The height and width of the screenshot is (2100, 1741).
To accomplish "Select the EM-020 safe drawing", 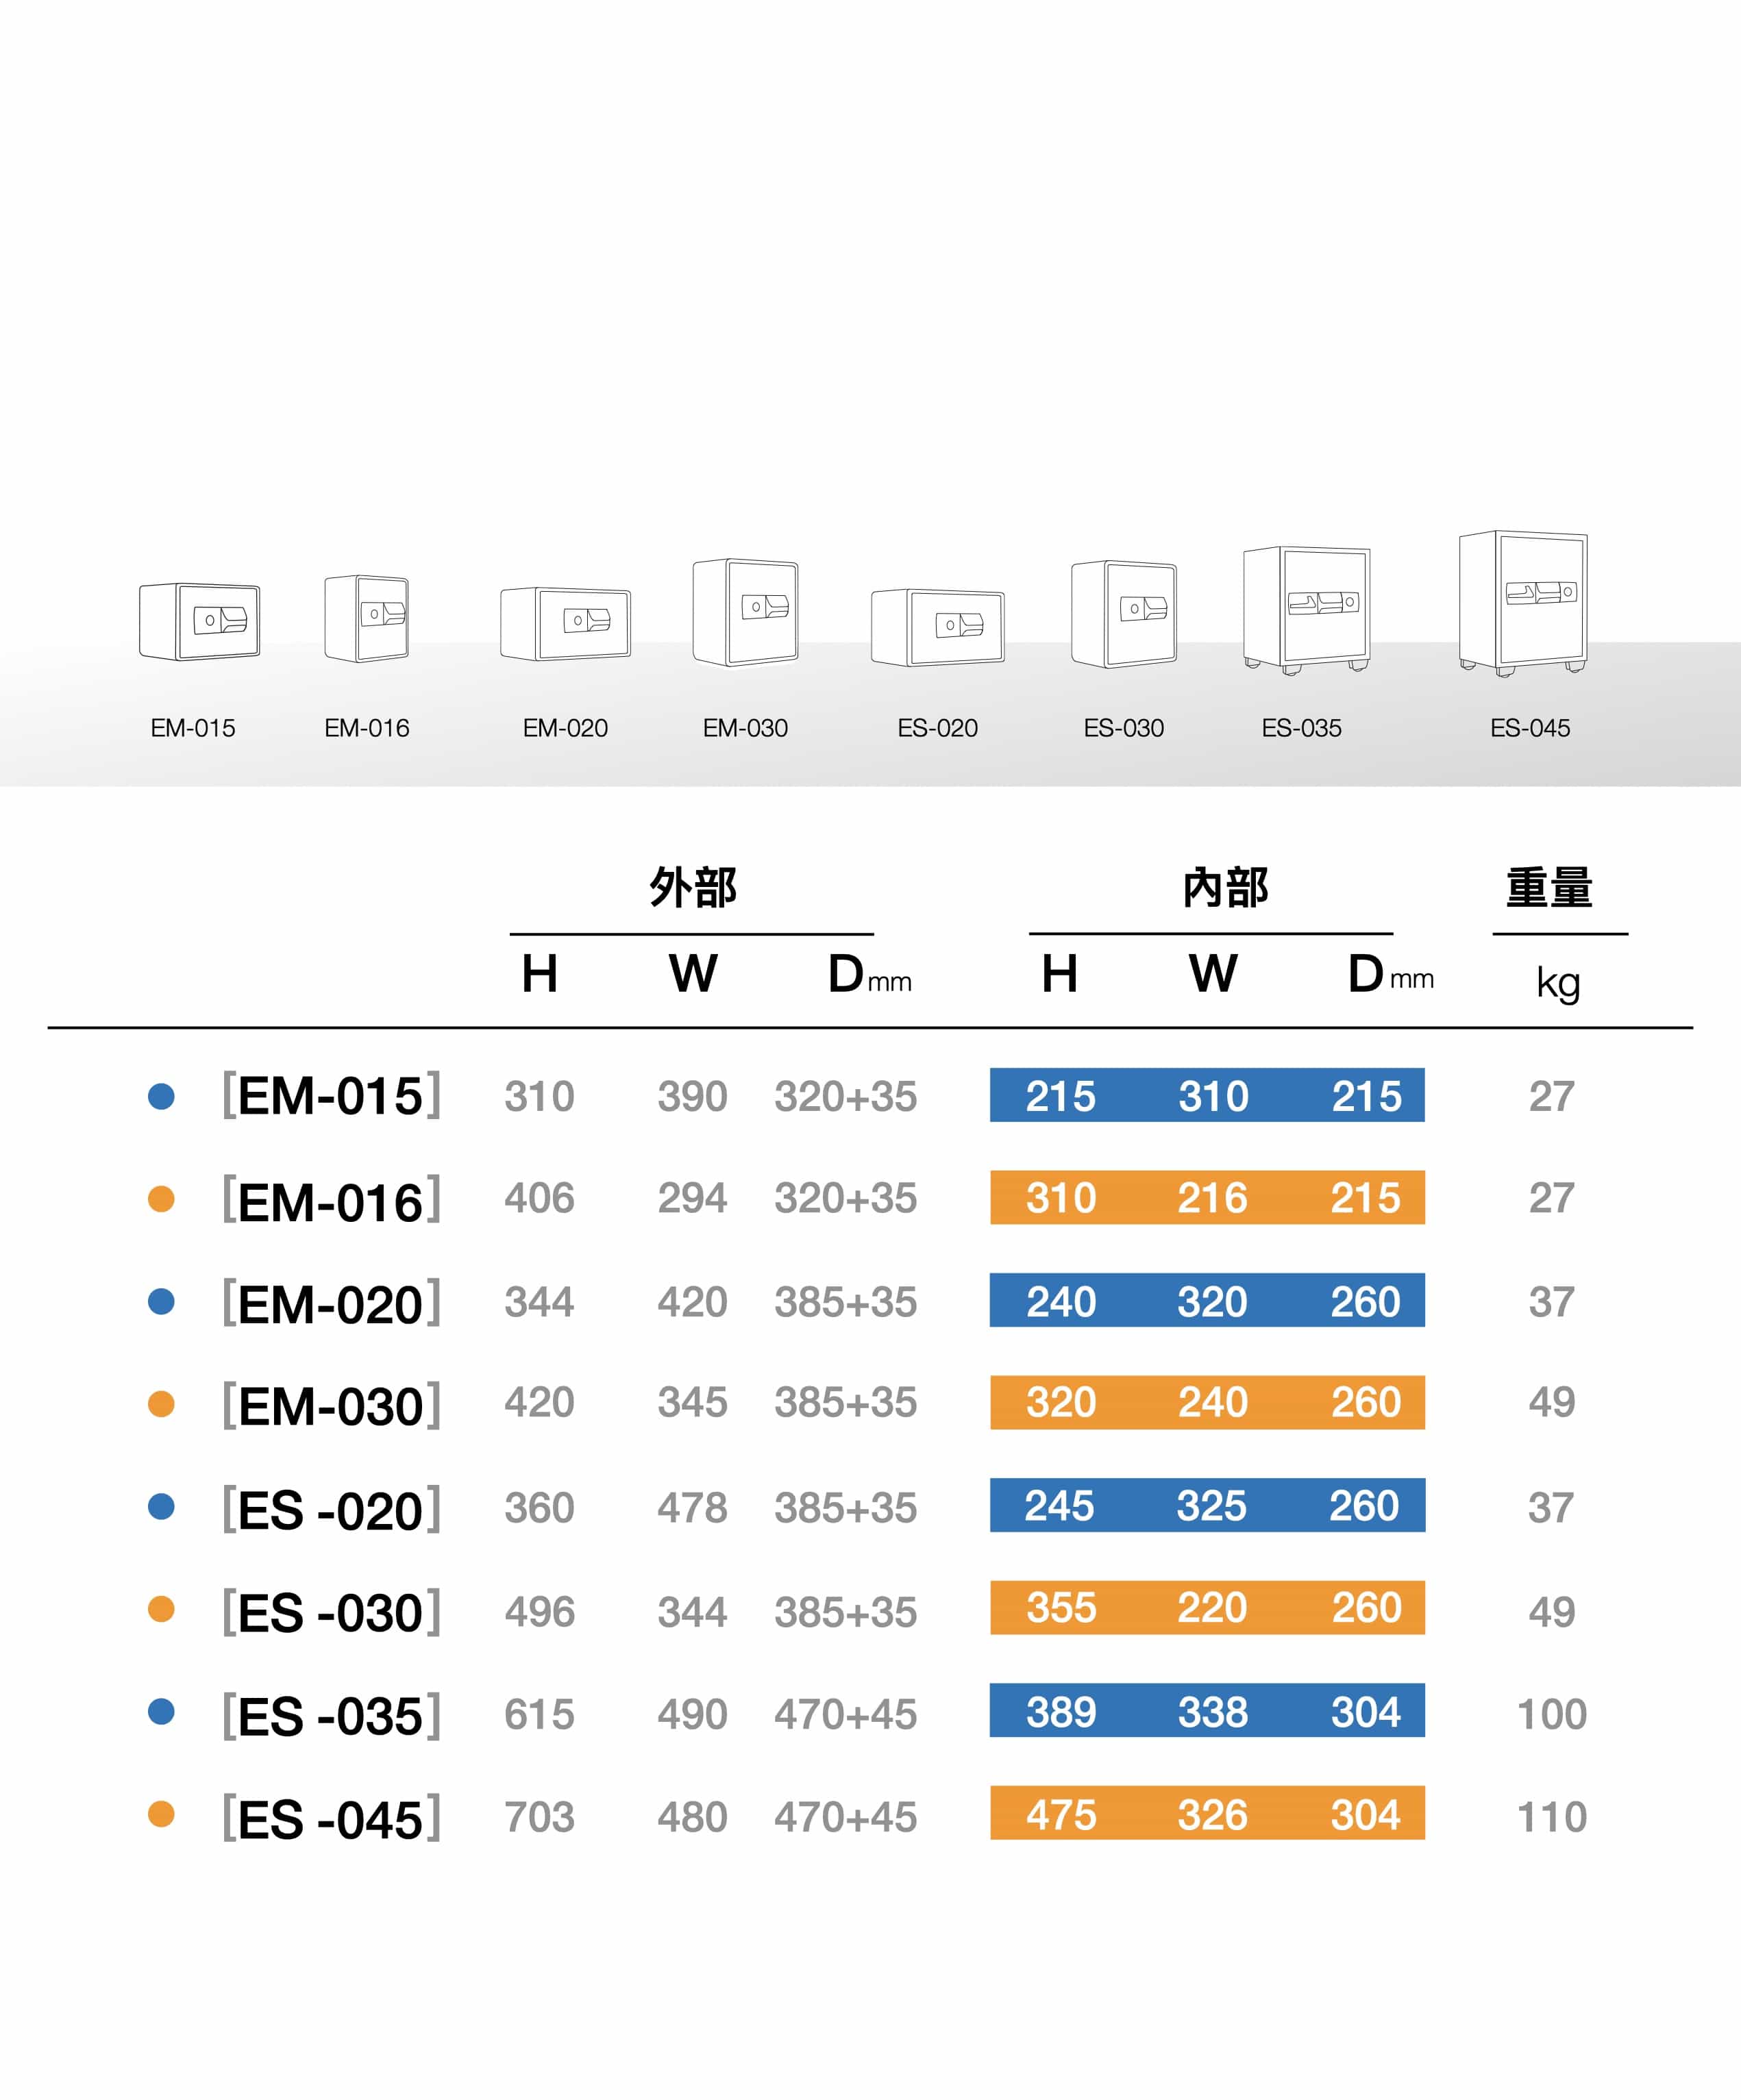I will (565, 624).
